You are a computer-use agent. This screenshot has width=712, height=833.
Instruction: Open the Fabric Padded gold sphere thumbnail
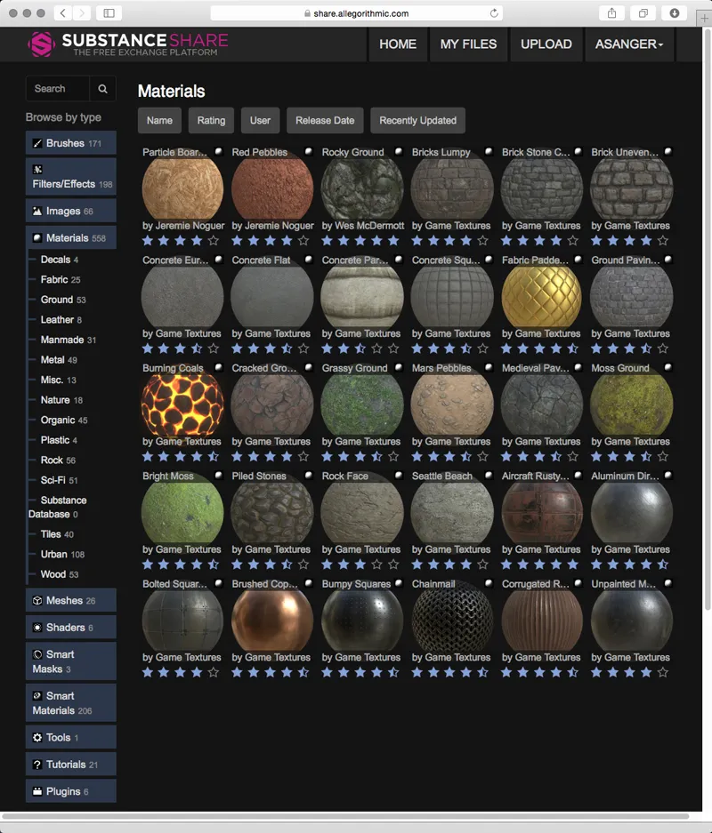click(x=541, y=296)
